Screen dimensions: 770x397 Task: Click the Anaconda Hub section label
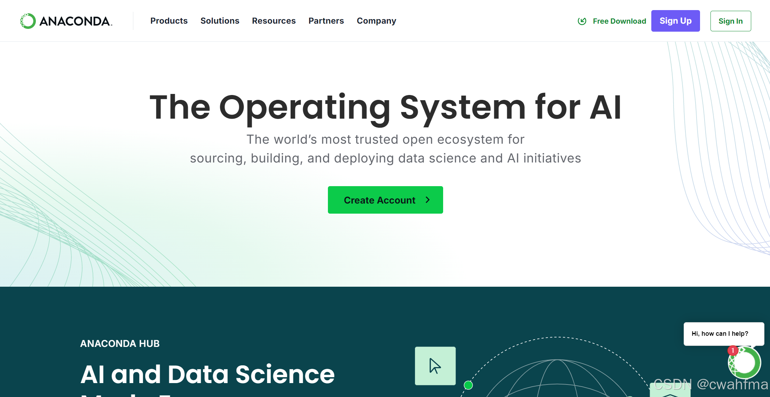click(120, 343)
